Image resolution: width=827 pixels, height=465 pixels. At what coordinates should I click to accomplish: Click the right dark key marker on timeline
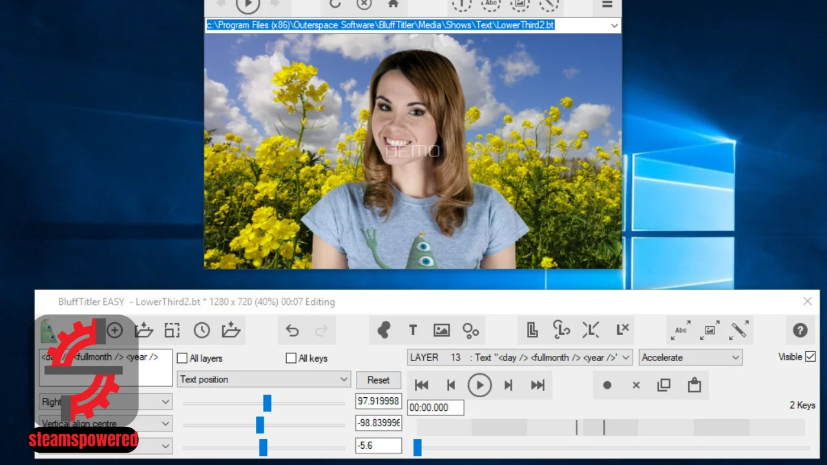pyautogui.click(x=603, y=426)
